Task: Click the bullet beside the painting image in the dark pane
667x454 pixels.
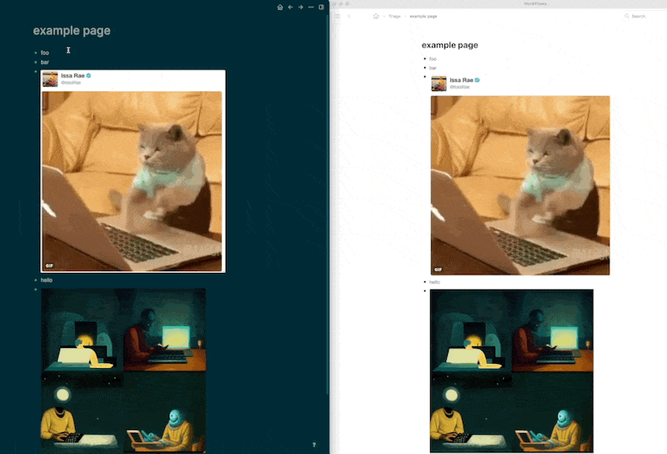Action: (x=35, y=290)
